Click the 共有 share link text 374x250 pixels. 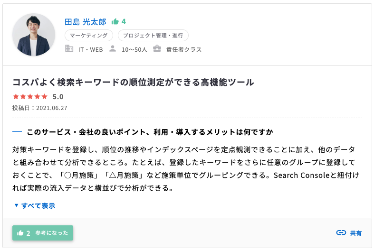pos(356,233)
